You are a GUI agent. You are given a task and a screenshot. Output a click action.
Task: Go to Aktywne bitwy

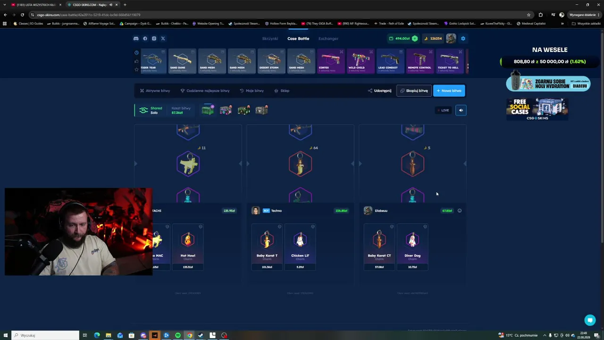coord(155,91)
